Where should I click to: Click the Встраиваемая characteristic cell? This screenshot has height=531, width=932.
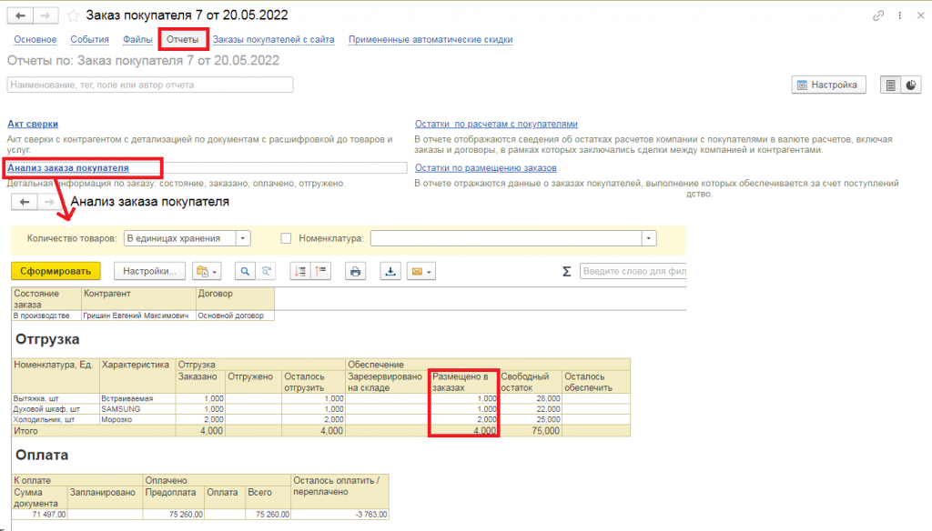(137, 398)
